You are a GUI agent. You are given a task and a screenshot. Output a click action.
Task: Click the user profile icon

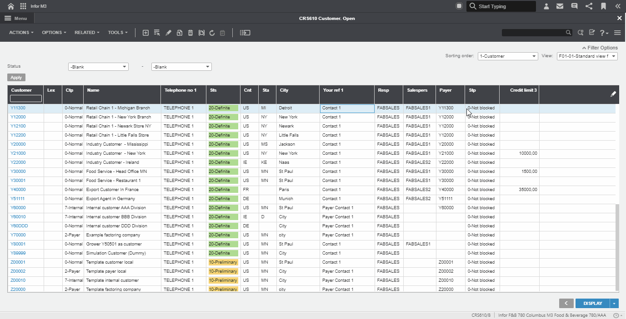[546, 6]
